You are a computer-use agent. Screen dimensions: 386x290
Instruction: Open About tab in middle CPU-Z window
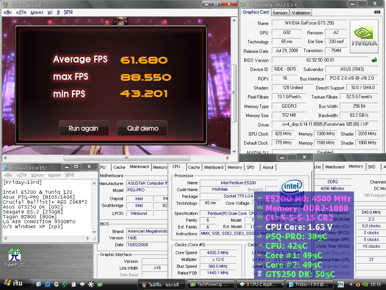tap(268, 167)
